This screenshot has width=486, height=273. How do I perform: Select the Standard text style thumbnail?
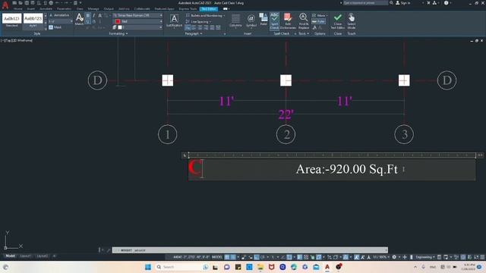12,20
